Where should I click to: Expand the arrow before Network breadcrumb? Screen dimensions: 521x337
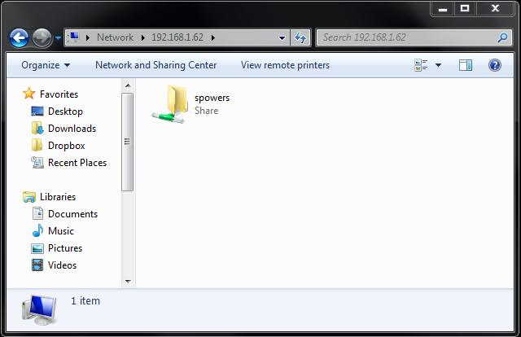click(88, 37)
